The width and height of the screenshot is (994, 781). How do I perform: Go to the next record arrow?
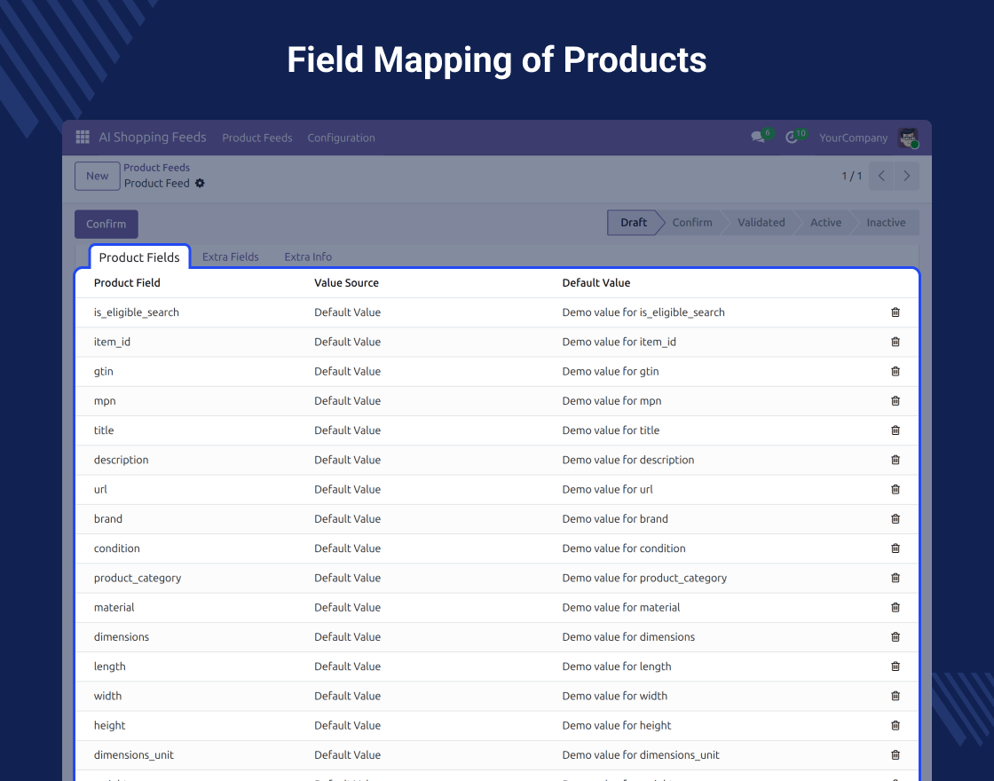[906, 176]
